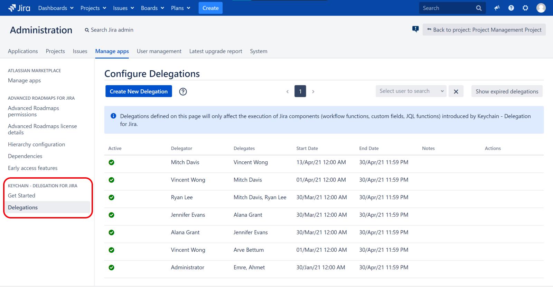Go to previous page arrow
The image size is (553, 287).
point(287,91)
